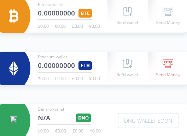187x136 pixels.
Task: Select the Bitcoin balance 0.00000000
Action: [x=56, y=13]
